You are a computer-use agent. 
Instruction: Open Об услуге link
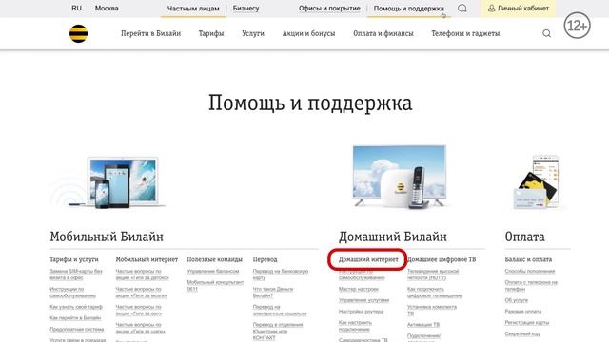coord(516,300)
